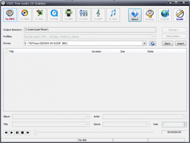Play the selected track
The image size is (190, 143).
pyautogui.click(x=12, y=133)
